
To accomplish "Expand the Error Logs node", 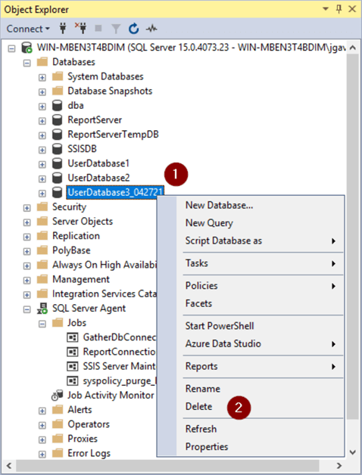I will 42,455.
